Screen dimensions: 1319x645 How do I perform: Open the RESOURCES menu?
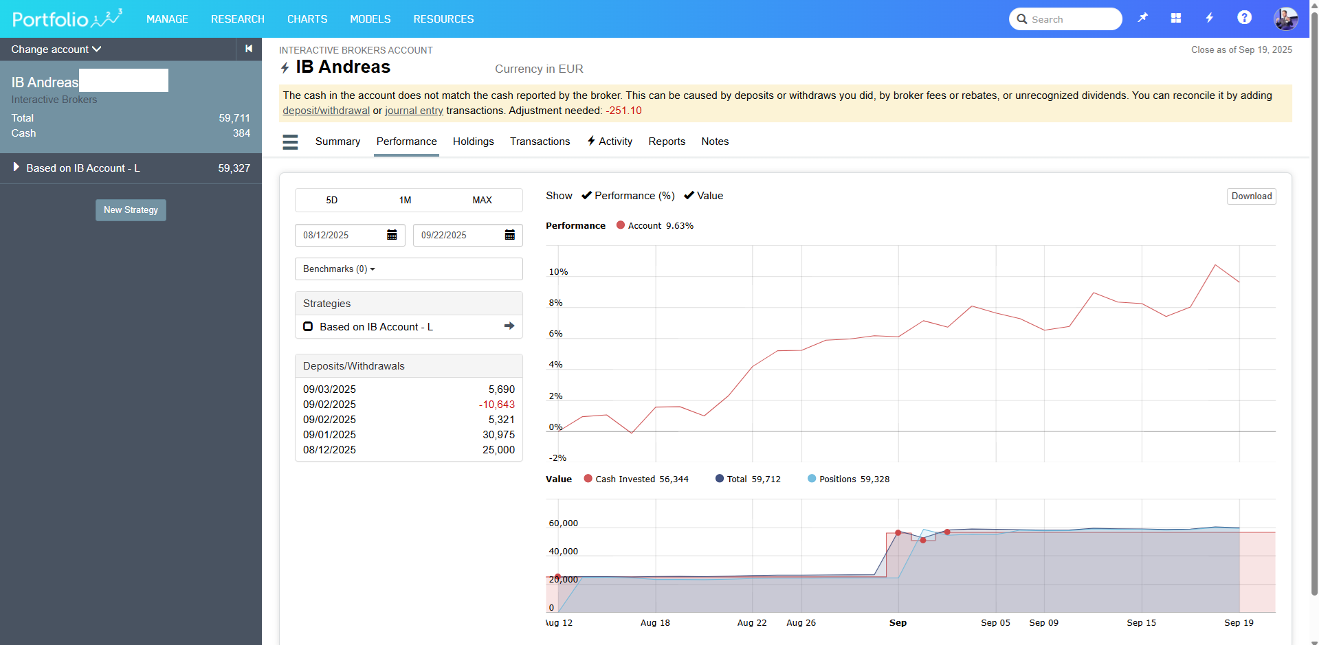pos(443,19)
